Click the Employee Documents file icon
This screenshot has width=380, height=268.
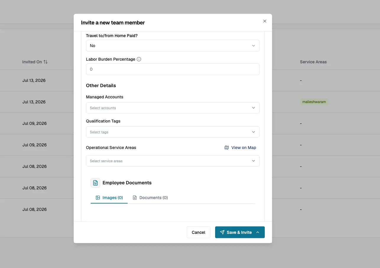click(95, 183)
